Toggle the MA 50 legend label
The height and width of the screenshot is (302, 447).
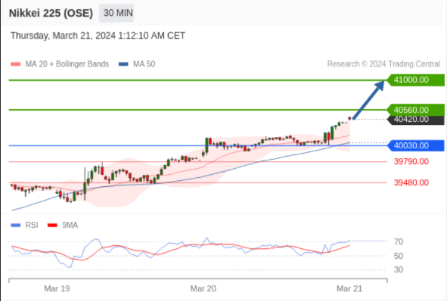coord(144,64)
